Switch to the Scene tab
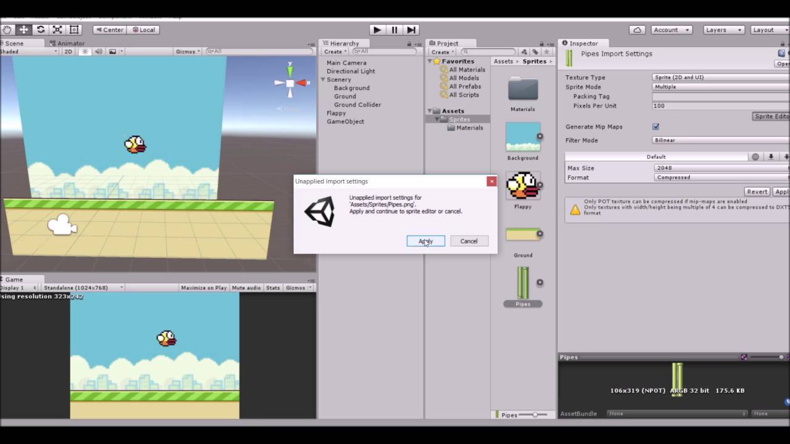Screen dimensions: 790x444 (x=14, y=43)
